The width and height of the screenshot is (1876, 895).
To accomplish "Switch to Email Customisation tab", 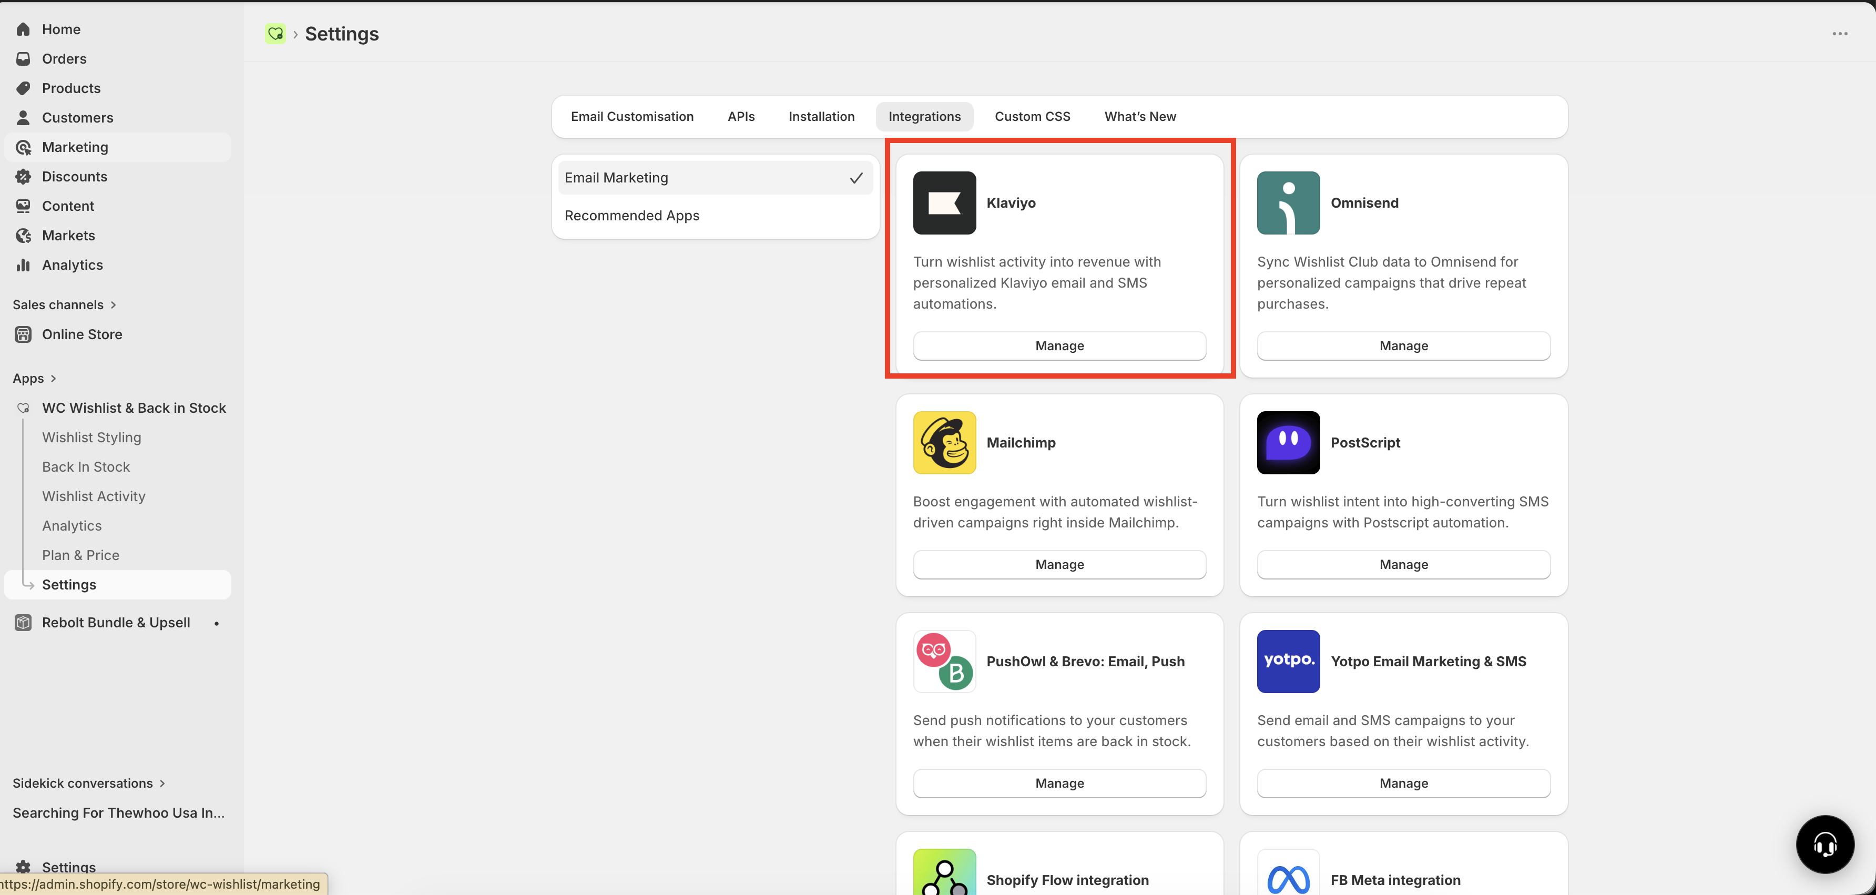I will point(632,117).
